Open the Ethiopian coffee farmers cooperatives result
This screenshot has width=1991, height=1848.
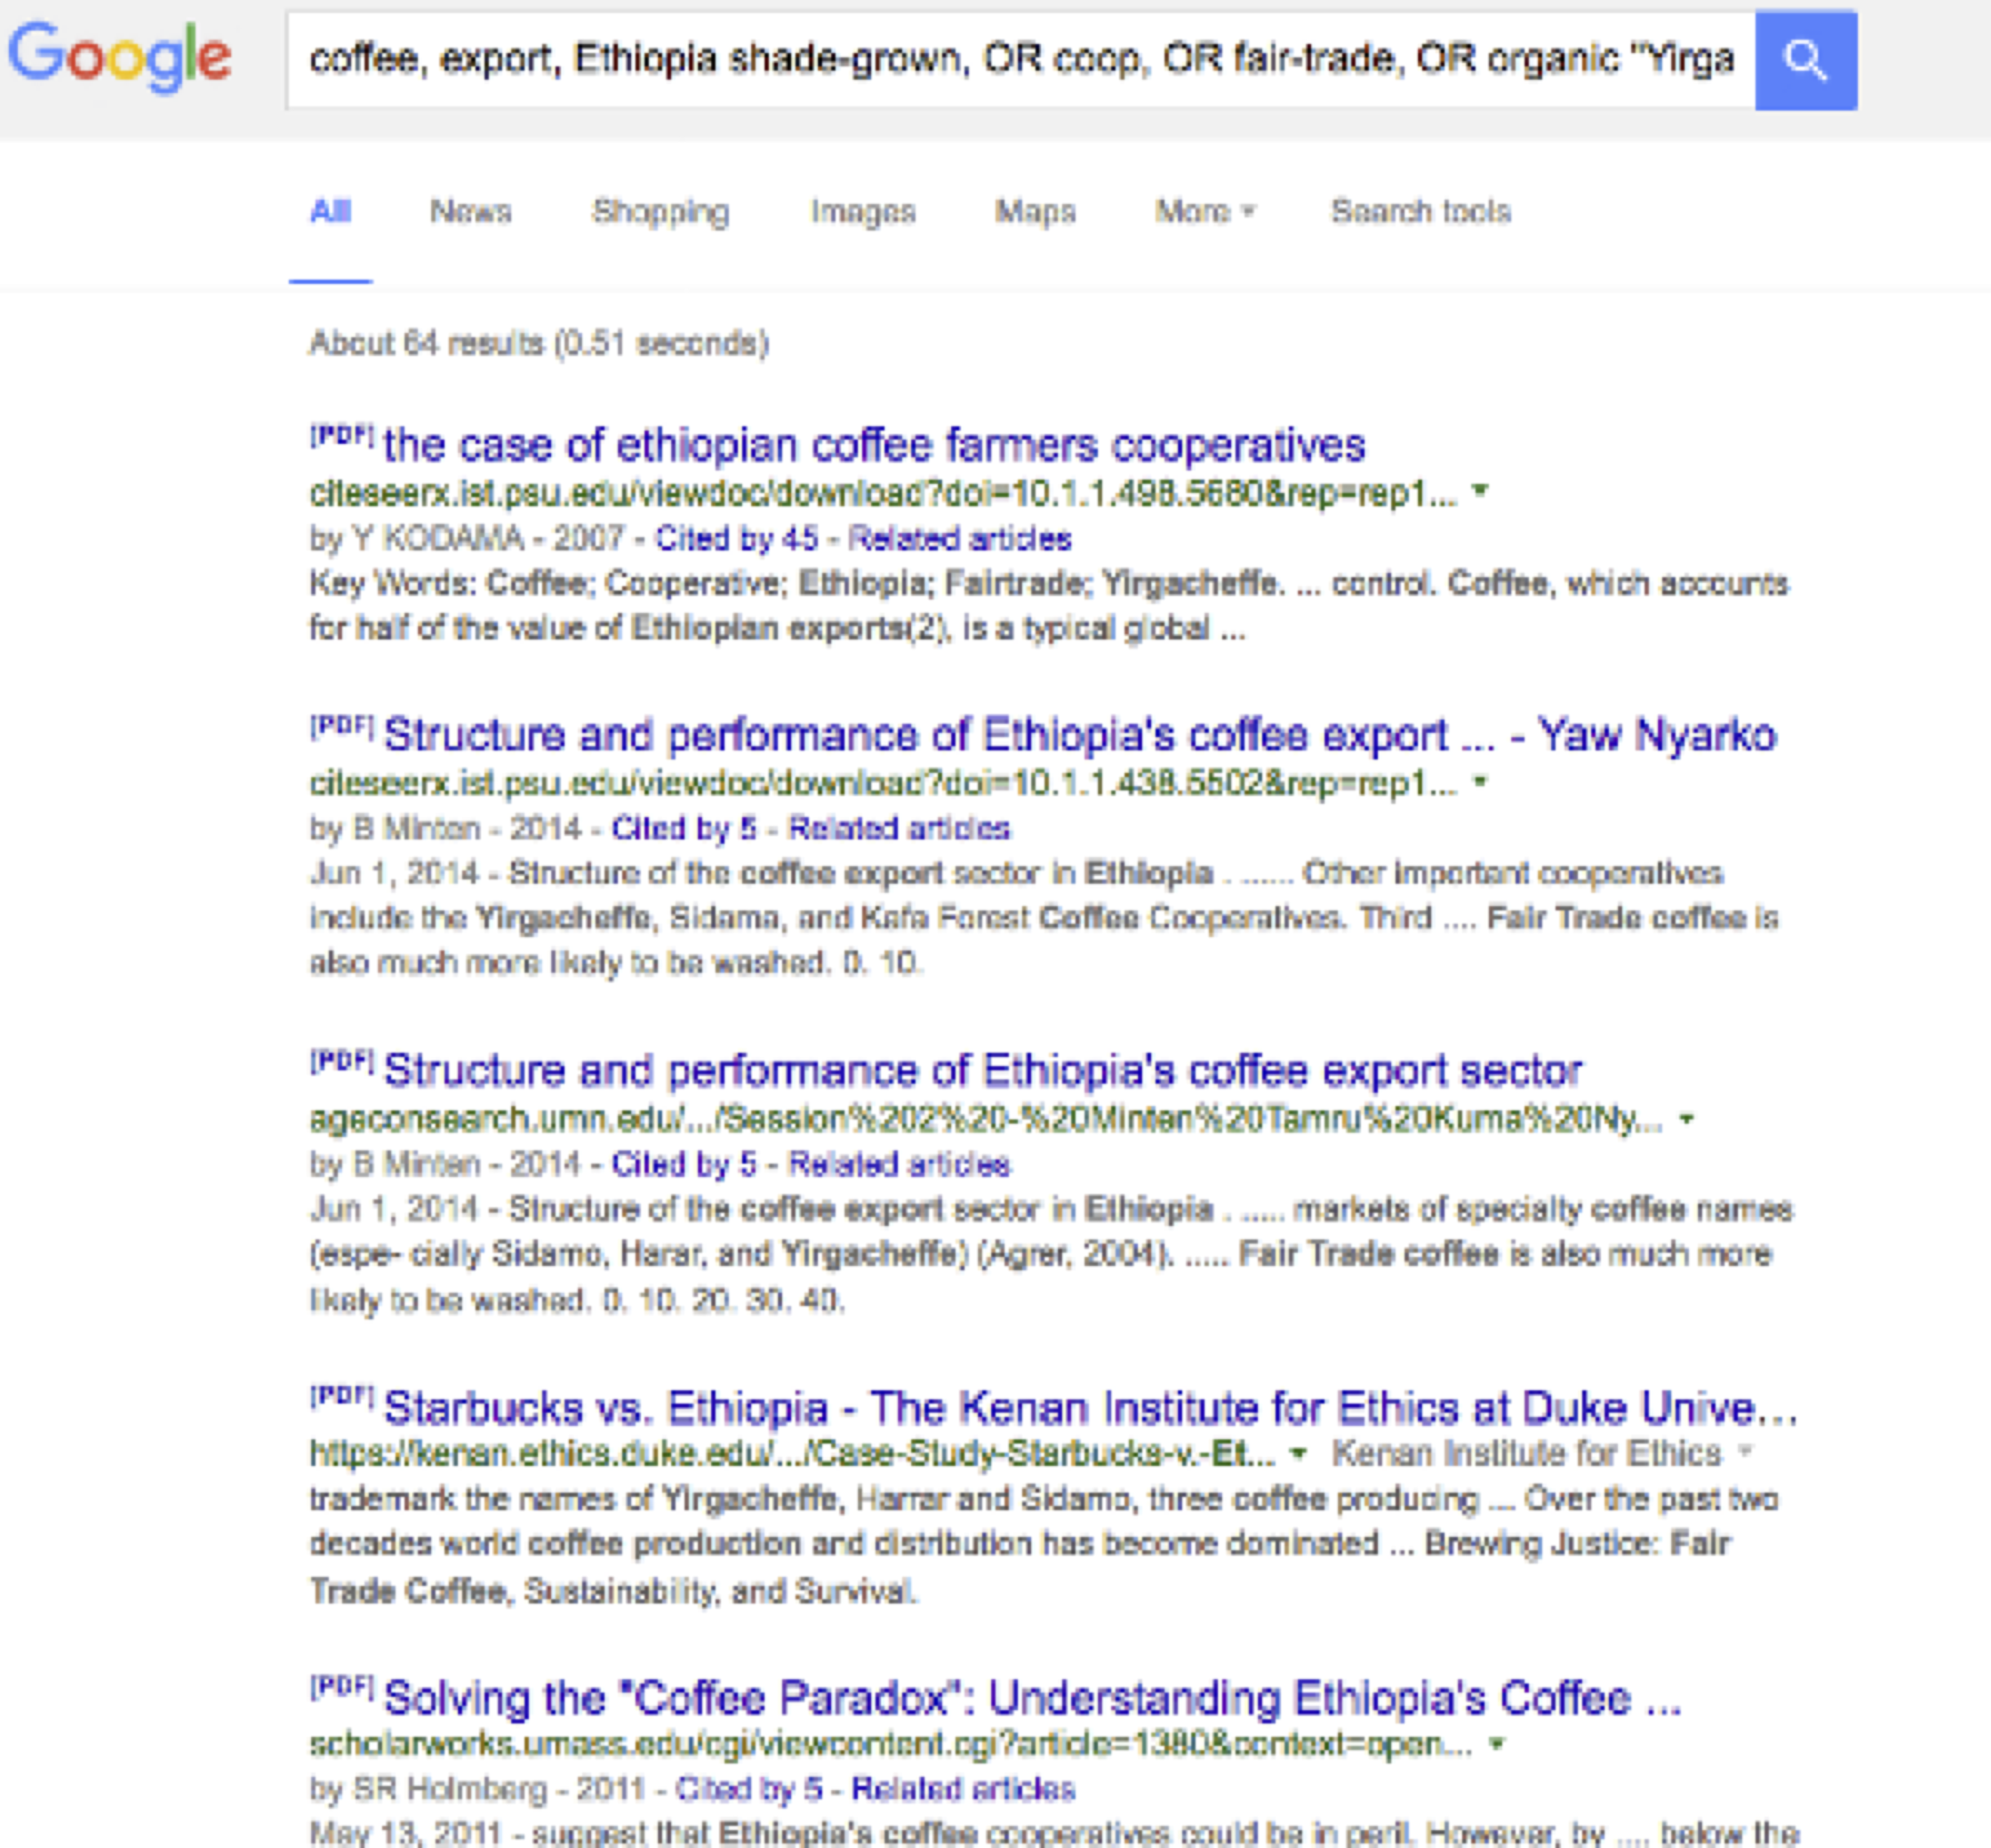click(874, 445)
